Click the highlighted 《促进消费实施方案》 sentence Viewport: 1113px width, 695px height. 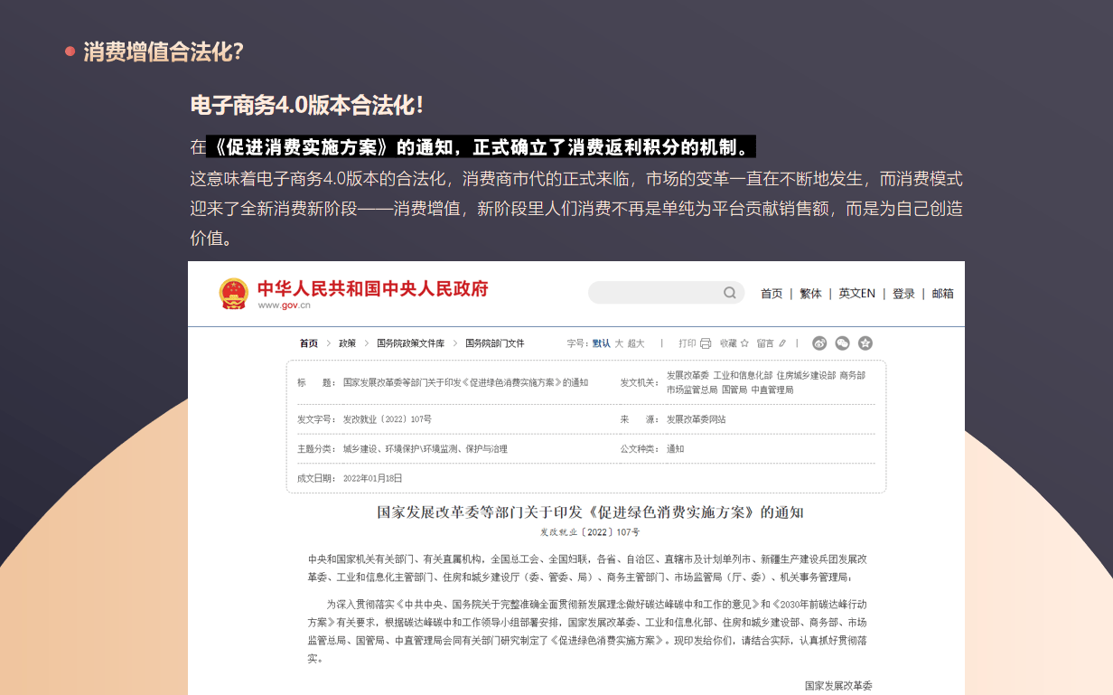click(x=481, y=146)
